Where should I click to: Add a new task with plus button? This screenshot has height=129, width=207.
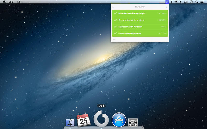[x=114, y=39]
